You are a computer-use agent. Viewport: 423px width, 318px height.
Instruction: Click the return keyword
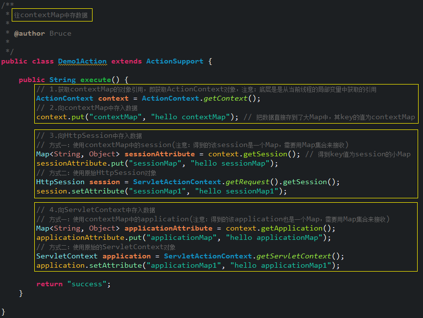(x=49, y=284)
